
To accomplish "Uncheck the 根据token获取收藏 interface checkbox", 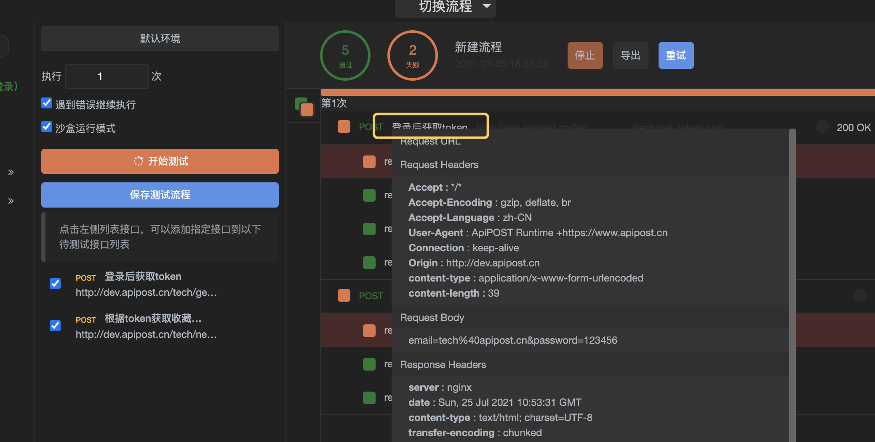I will click(x=55, y=326).
